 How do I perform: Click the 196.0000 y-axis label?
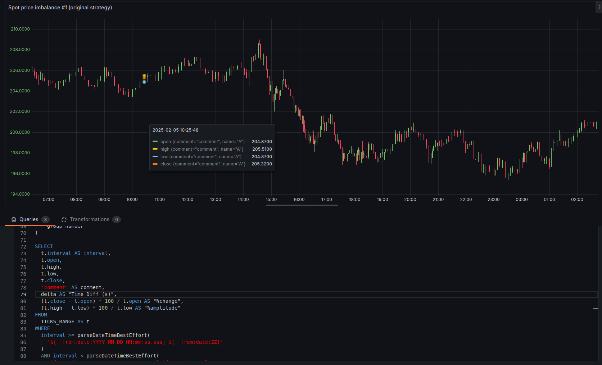pos(20,174)
